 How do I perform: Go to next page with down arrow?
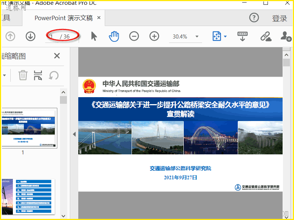(x=31, y=36)
